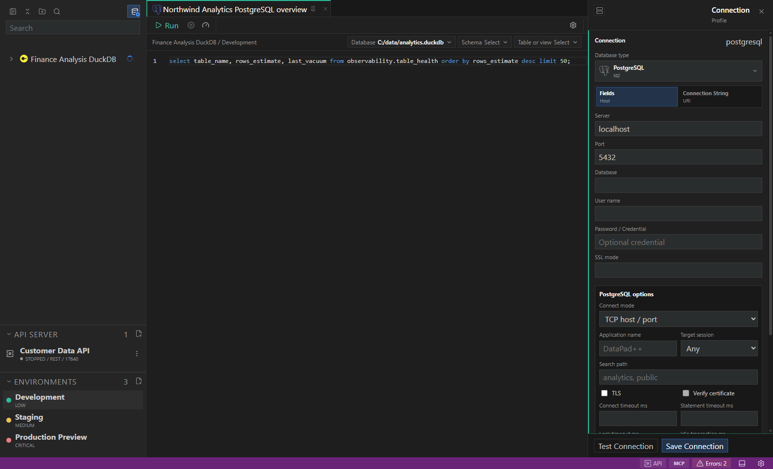Toggle the sidebar panel icon

click(x=13, y=11)
